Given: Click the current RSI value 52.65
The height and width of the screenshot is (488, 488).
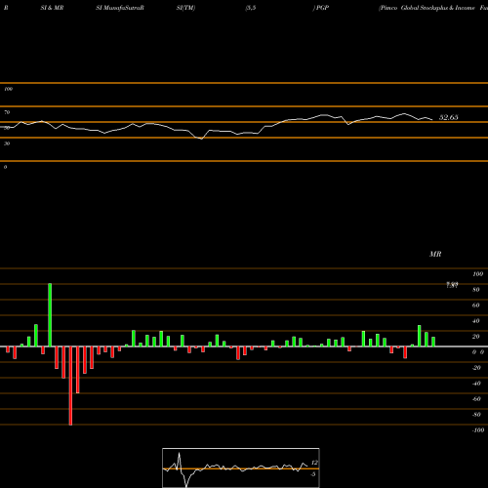Looking at the screenshot, I should tap(448, 117).
